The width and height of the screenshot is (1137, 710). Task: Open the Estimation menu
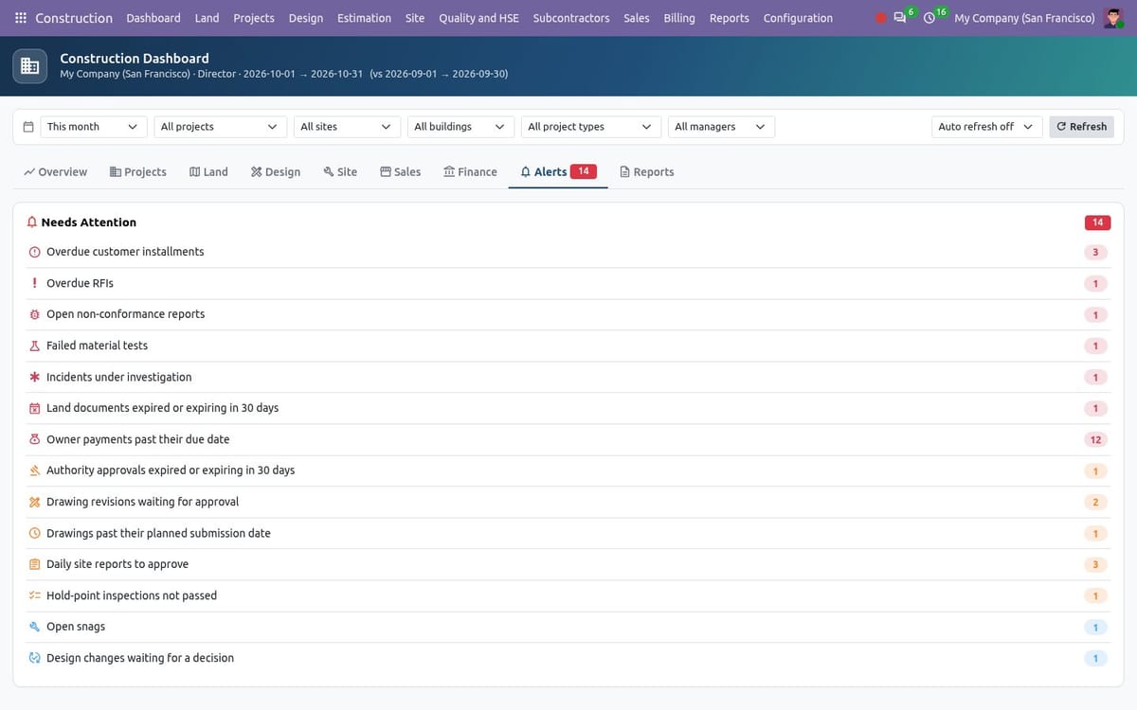coord(364,18)
